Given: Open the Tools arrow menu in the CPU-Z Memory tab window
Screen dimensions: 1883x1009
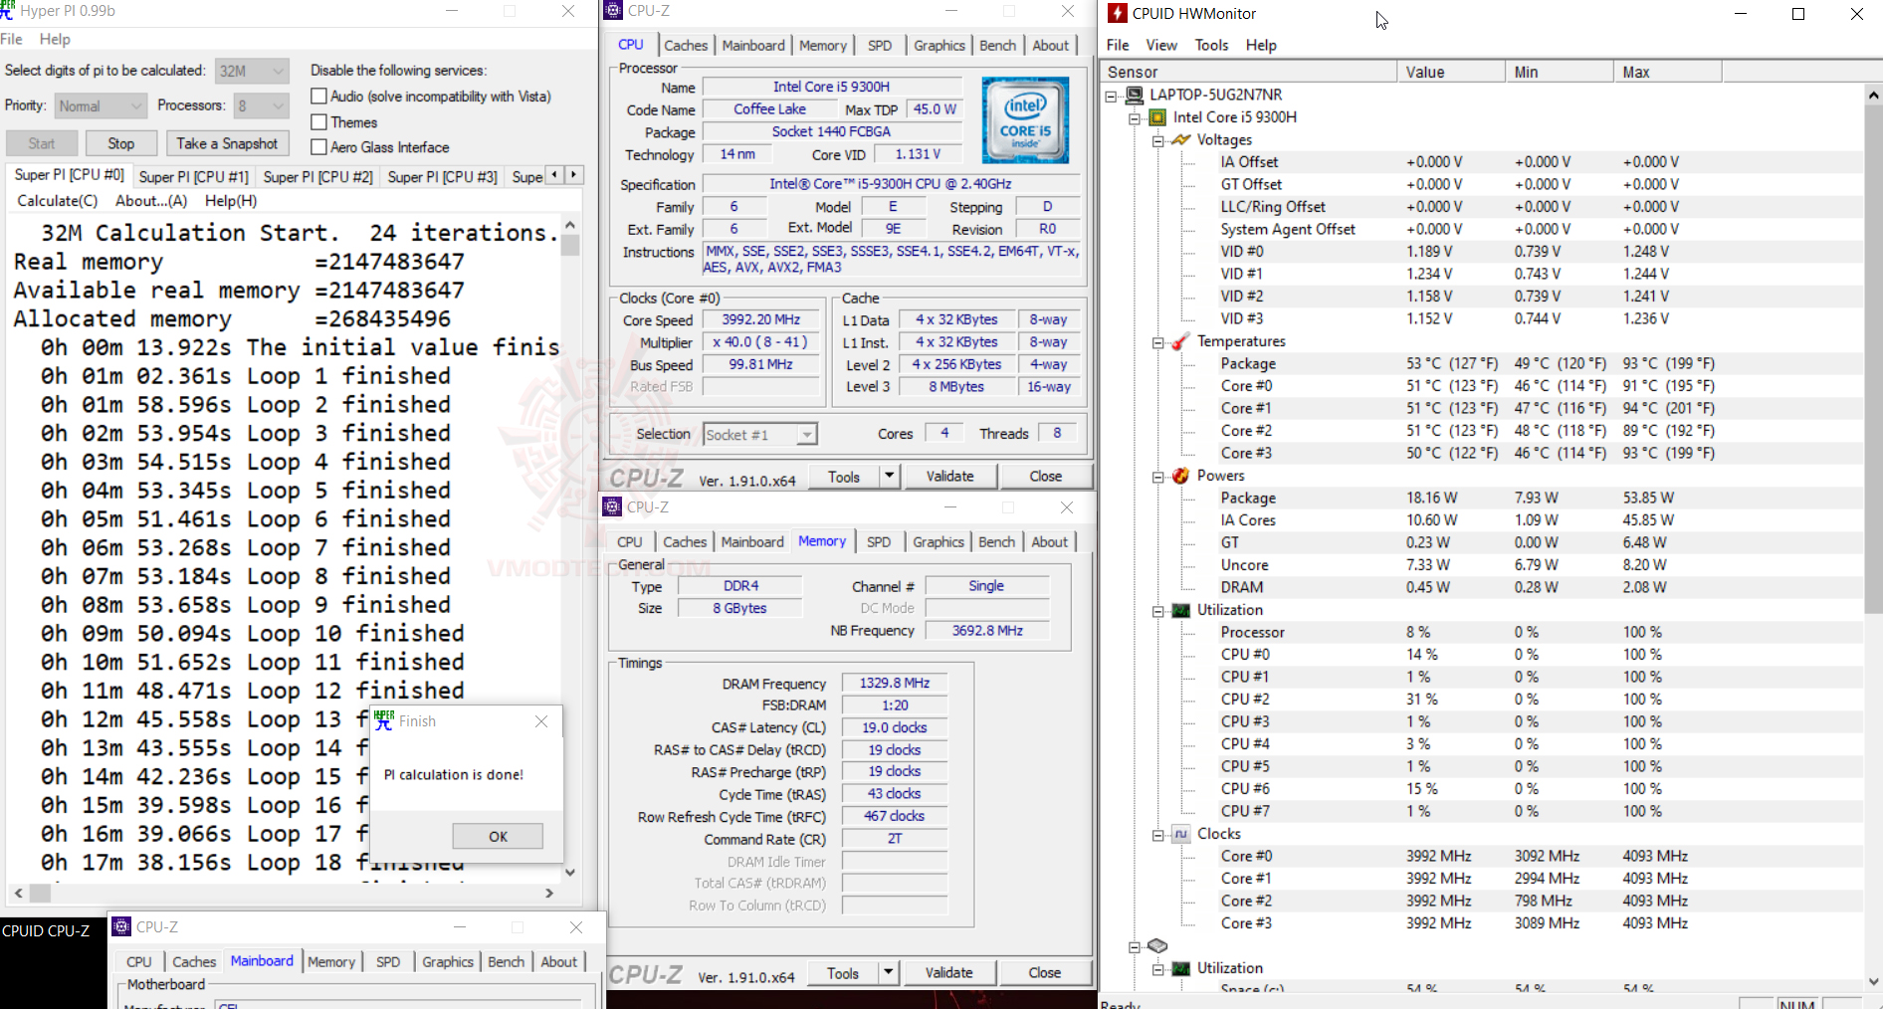Looking at the screenshot, I should pos(888,972).
